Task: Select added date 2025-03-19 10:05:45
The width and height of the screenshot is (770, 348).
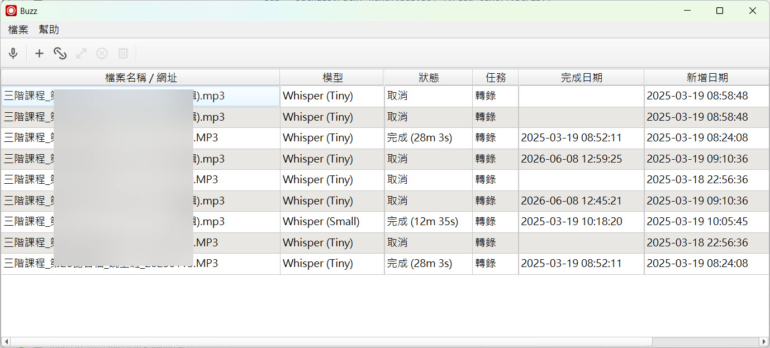Action: [x=707, y=222]
